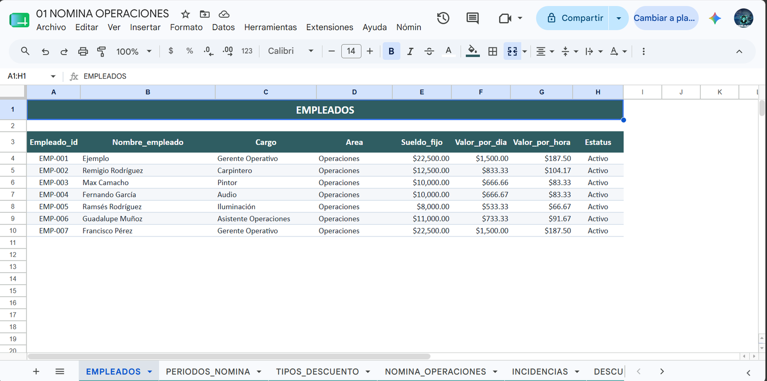The height and width of the screenshot is (381, 767).
Task: Open horizontal align dropdown
Action: [x=545, y=51]
